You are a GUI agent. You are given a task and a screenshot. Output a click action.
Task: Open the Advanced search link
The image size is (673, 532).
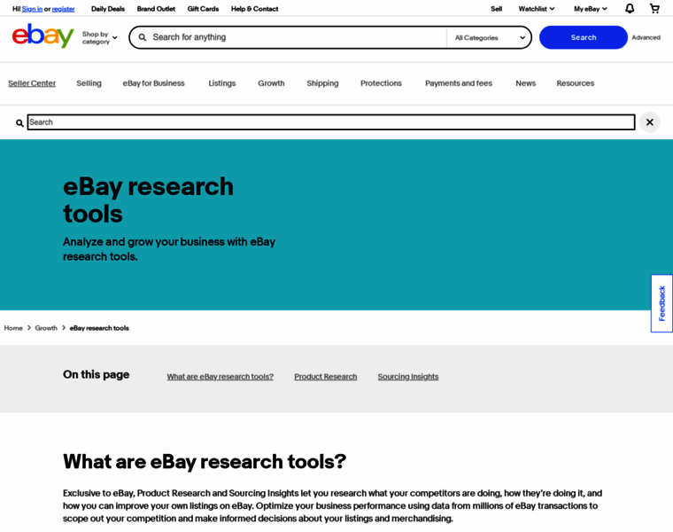coord(646,37)
